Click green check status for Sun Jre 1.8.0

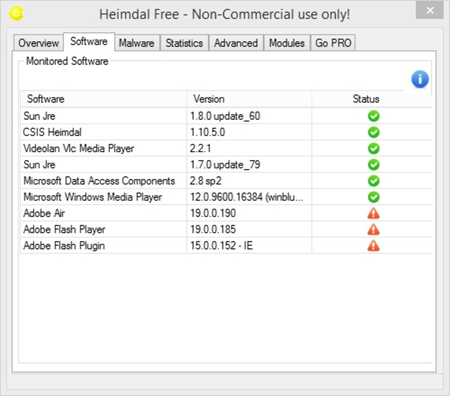coord(373,116)
